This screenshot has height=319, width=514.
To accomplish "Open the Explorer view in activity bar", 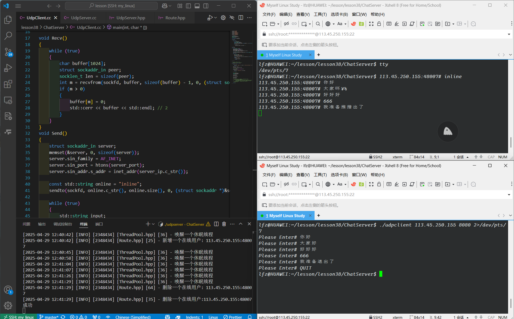I will pyautogui.click(x=8, y=20).
